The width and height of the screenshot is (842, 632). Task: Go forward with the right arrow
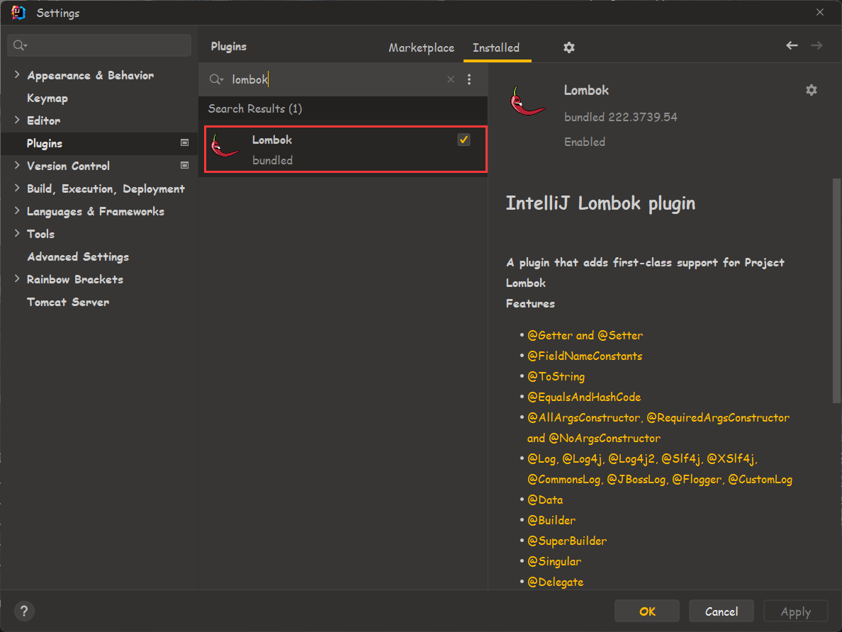click(x=816, y=45)
